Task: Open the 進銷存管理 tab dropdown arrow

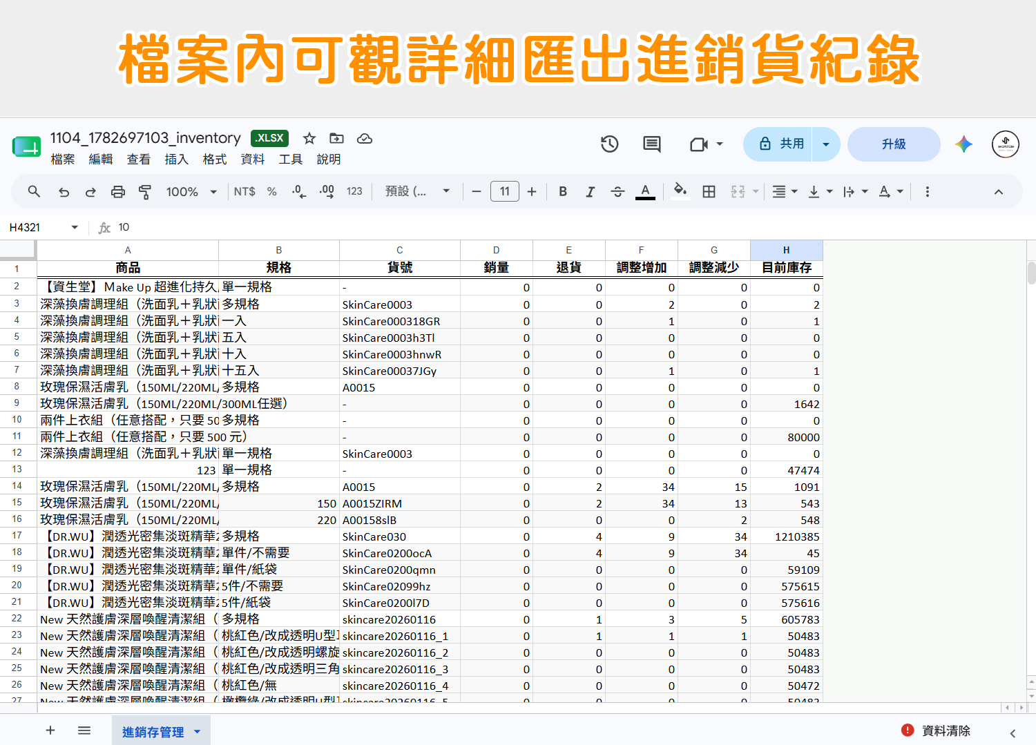Action: point(198,732)
